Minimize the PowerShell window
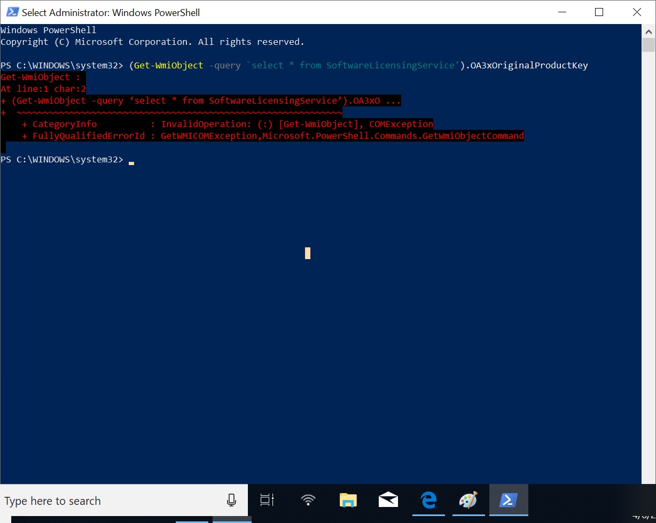The width and height of the screenshot is (656, 523). 561,12
